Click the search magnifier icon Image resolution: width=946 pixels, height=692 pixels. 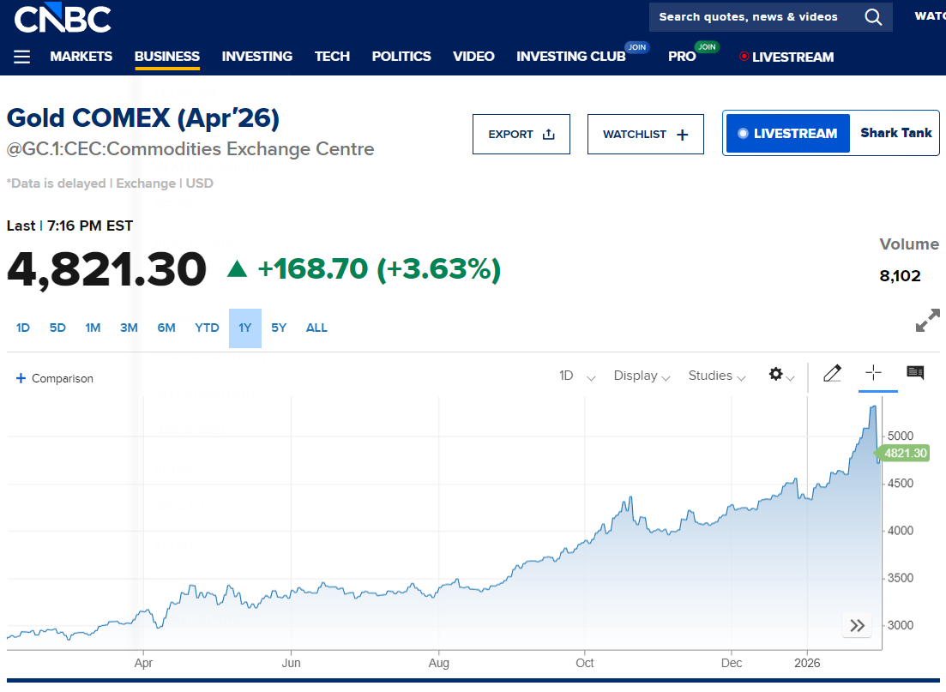(x=873, y=17)
